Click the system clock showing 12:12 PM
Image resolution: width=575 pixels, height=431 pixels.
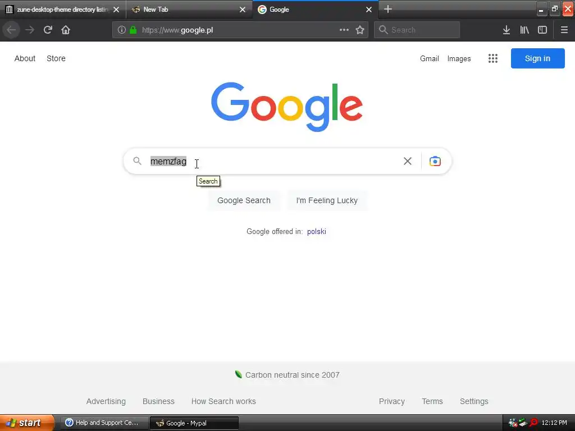(554, 423)
